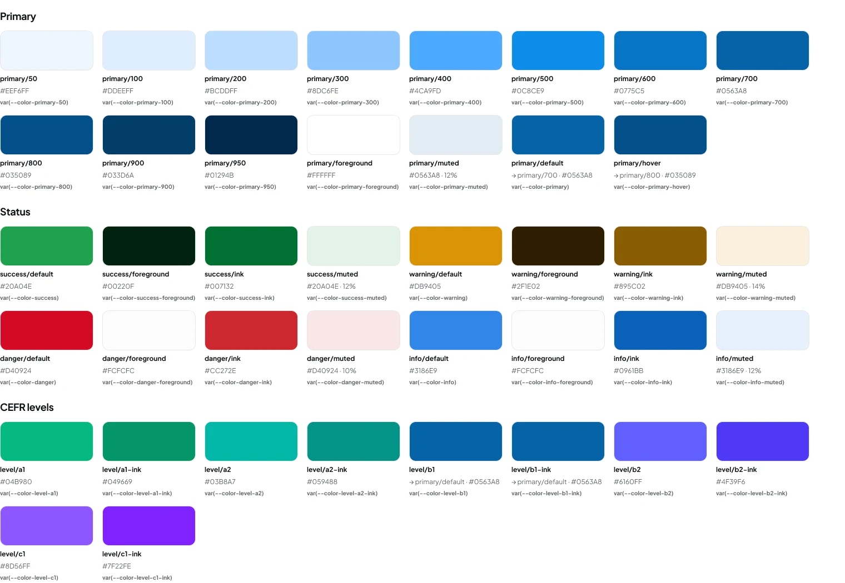Choose the level/a1 swatch
This screenshot has height=583, width=845.
[x=47, y=441]
